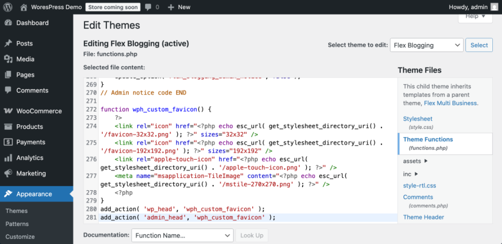Expand the assets folder
This screenshot has height=244, width=502.
tap(415, 161)
